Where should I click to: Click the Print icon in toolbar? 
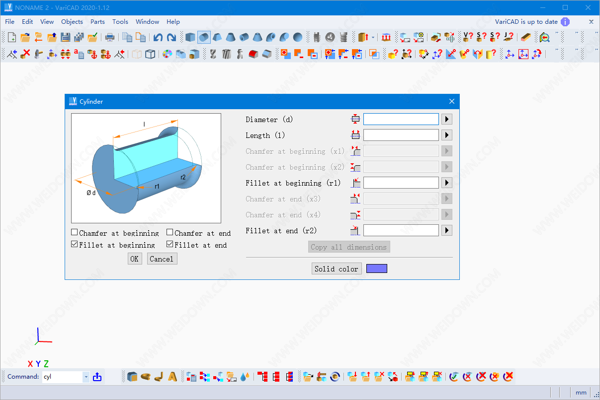(x=110, y=37)
